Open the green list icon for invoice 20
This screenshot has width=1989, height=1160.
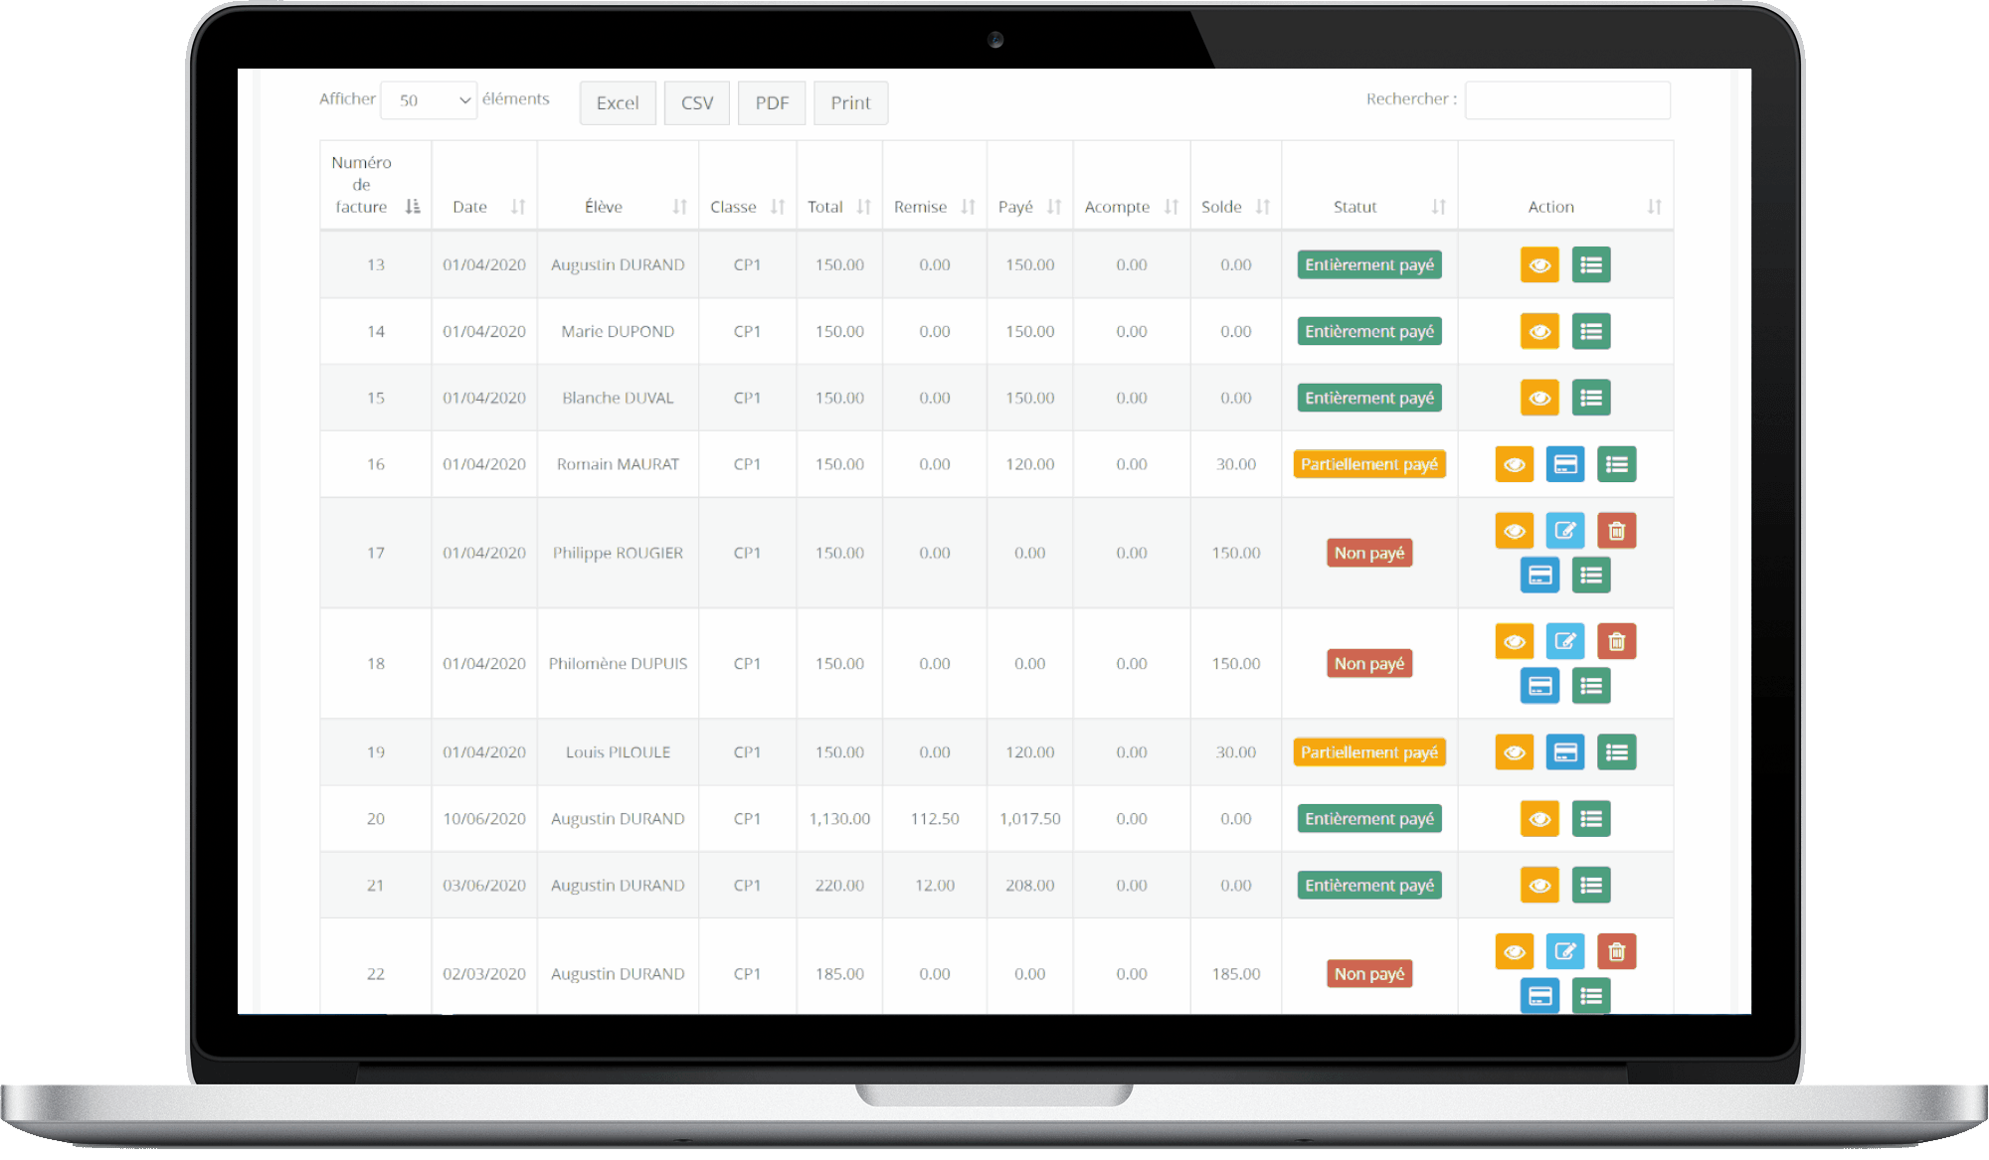(1591, 819)
